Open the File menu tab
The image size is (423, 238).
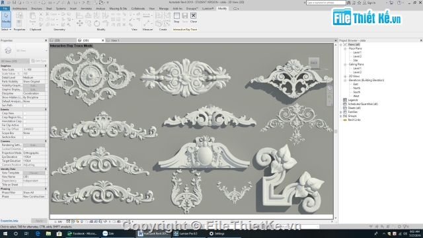[x=5, y=9]
